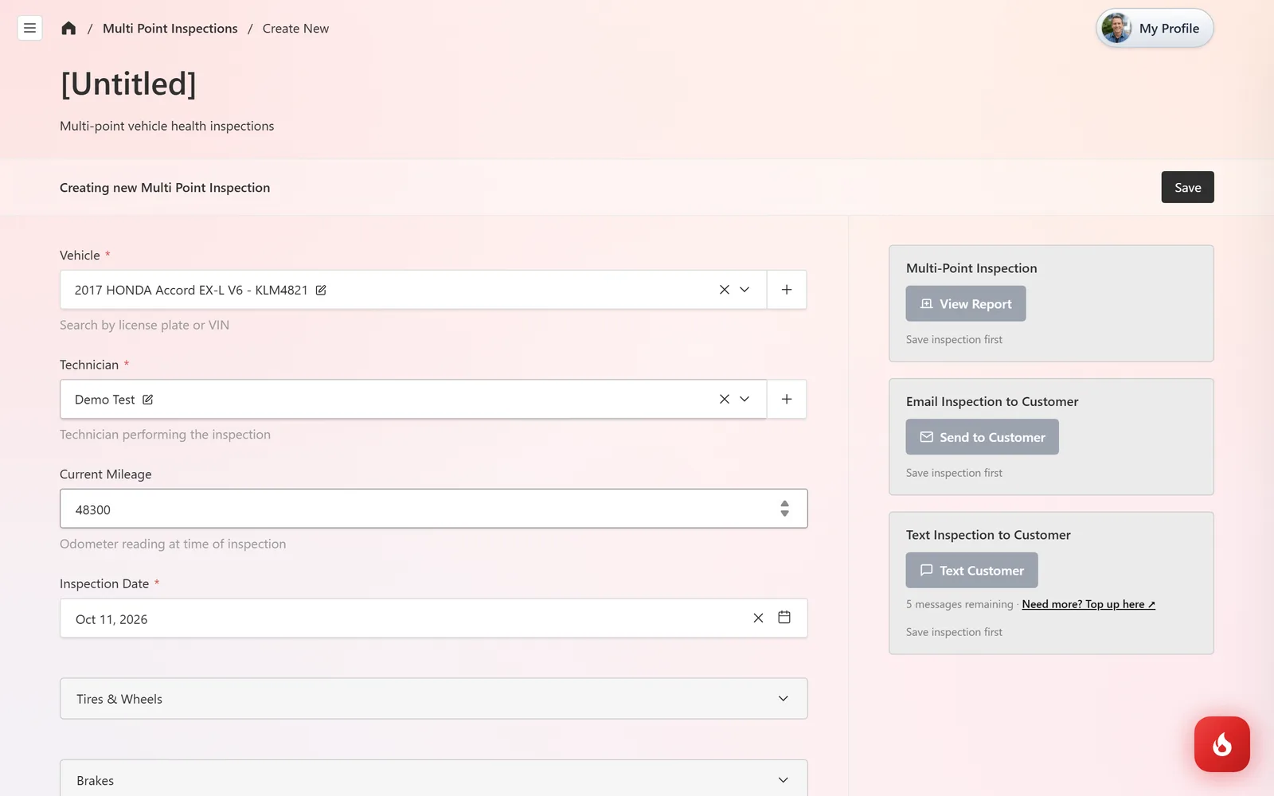Image resolution: width=1274 pixels, height=796 pixels.
Task: Click the Create New breadcrumb
Action: [x=295, y=29]
